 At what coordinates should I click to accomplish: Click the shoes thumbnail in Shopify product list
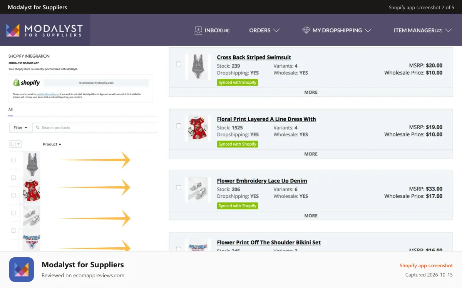pyautogui.click(x=31, y=217)
